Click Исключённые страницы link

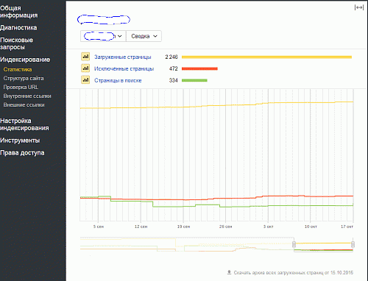click(x=124, y=68)
